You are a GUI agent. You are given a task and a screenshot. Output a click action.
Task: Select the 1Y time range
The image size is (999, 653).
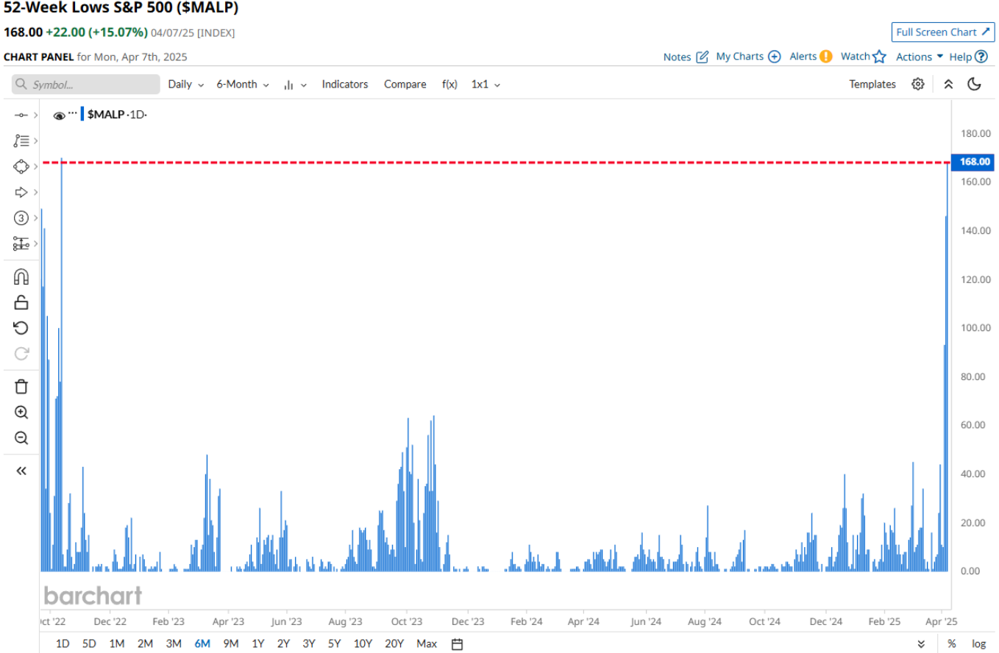257,644
